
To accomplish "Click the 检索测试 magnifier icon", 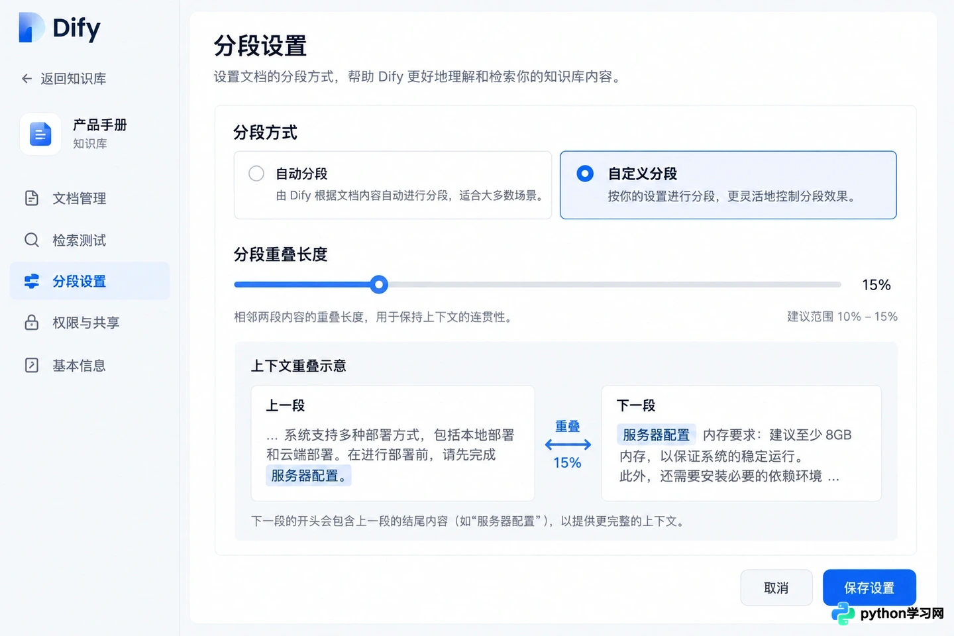I will 32,240.
